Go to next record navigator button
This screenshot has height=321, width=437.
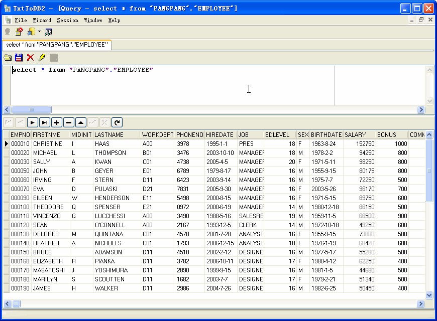pyautogui.click(x=32, y=122)
